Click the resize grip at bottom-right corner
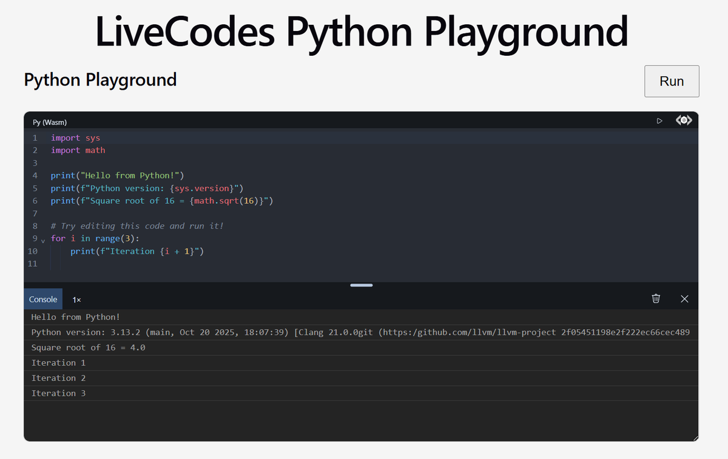This screenshot has width=728, height=459. coord(695,438)
